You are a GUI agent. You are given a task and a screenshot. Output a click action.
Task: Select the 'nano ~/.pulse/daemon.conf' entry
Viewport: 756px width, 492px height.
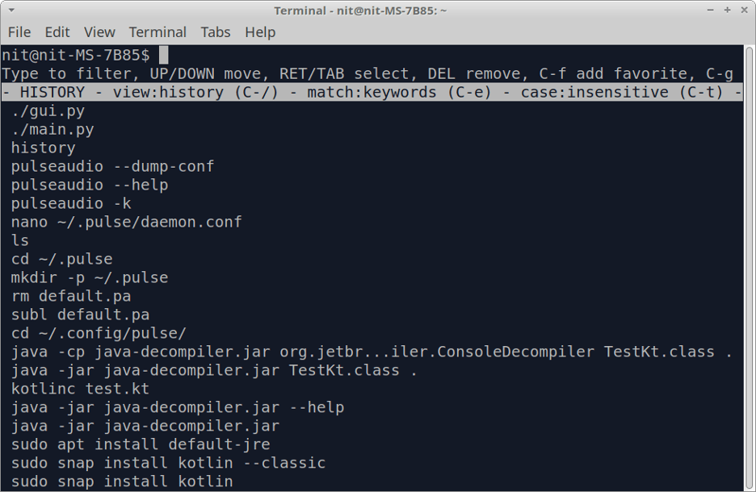(x=125, y=222)
